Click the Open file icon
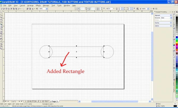The image size is (178, 108). [4, 9]
